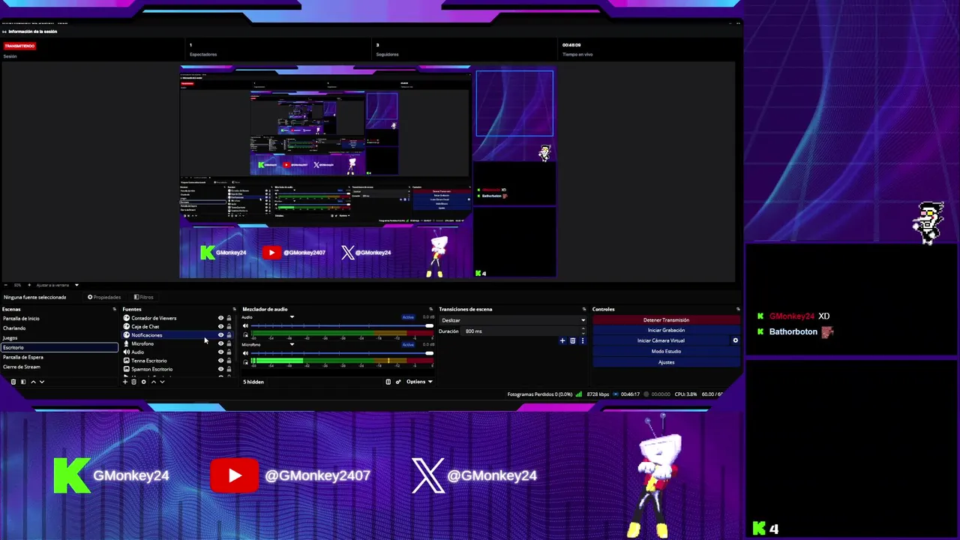
Task: Expand the Microfono channel name dropdown arrow
Action: 292,344
